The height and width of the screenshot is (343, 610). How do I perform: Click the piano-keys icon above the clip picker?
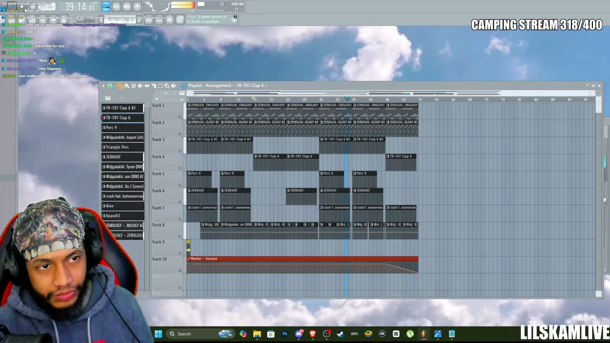click(108, 98)
